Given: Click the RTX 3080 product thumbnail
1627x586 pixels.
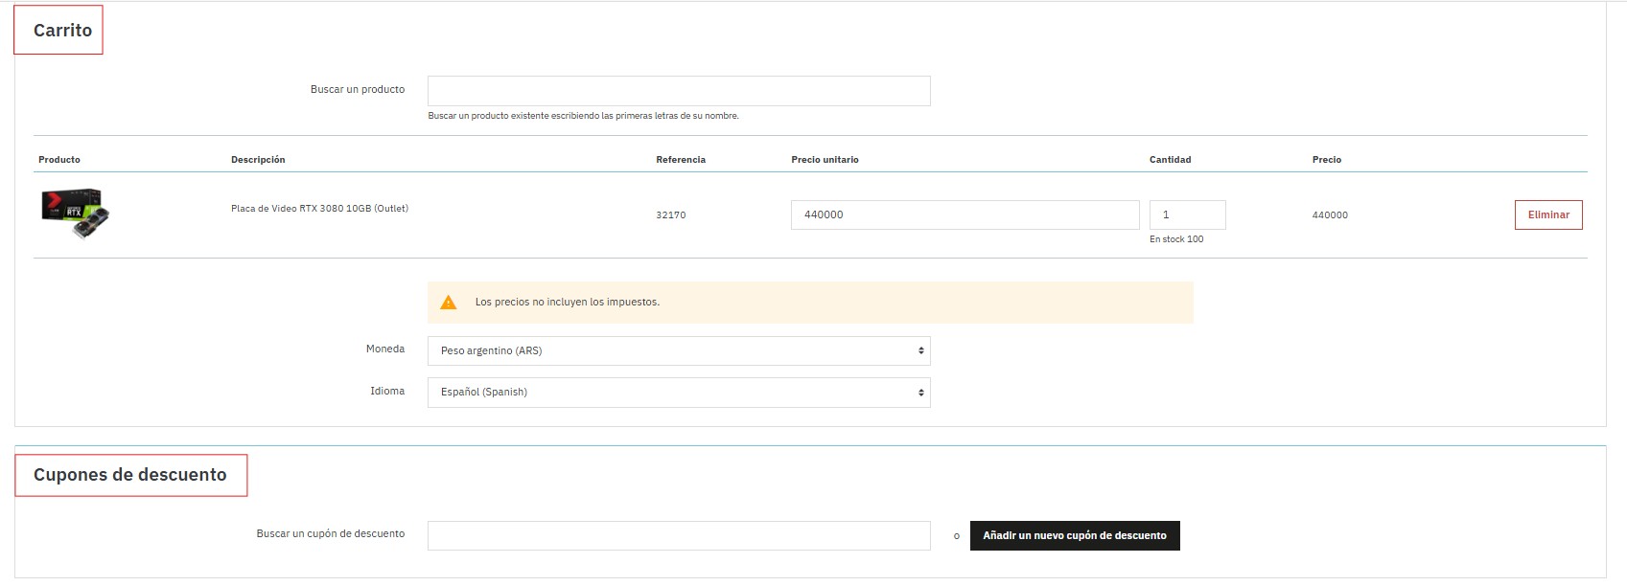Looking at the screenshot, I should click(x=75, y=213).
